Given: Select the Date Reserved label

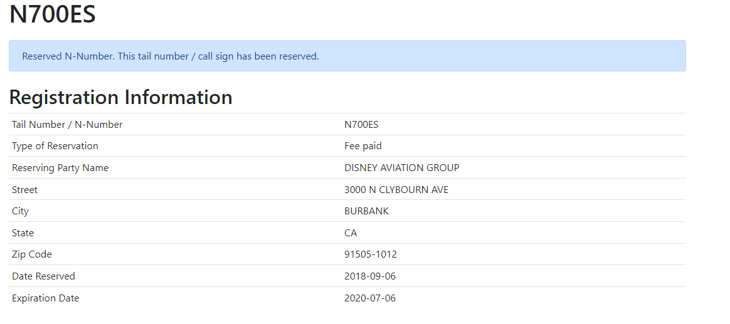Looking at the screenshot, I should tap(43, 276).
